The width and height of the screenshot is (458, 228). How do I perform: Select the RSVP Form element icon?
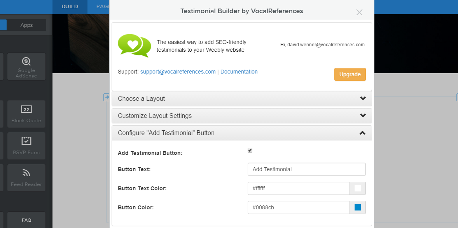coord(26,141)
